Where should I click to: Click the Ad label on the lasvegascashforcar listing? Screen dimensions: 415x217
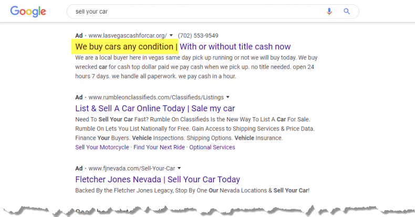(79, 36)
